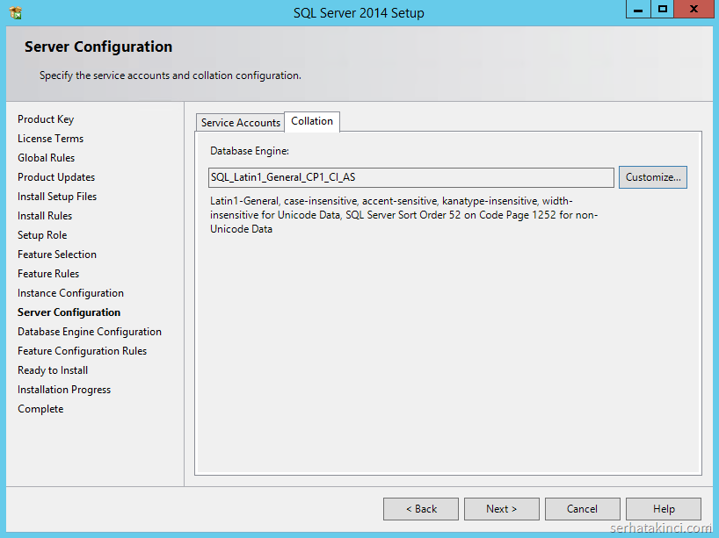This screenshot has width=719, height=538.
Task: Select Database Engine Configuration step
Action: [90, 332]
